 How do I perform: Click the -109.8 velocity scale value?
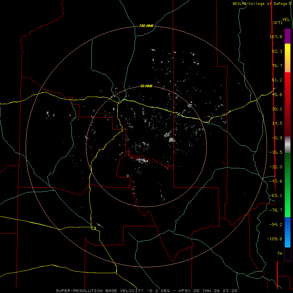pyautogui.click(x=274, y=239)
